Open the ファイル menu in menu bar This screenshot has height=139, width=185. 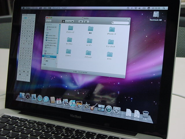click(34, 8)
